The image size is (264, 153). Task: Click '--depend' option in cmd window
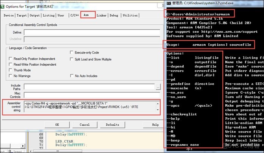(x=175, y=66)
